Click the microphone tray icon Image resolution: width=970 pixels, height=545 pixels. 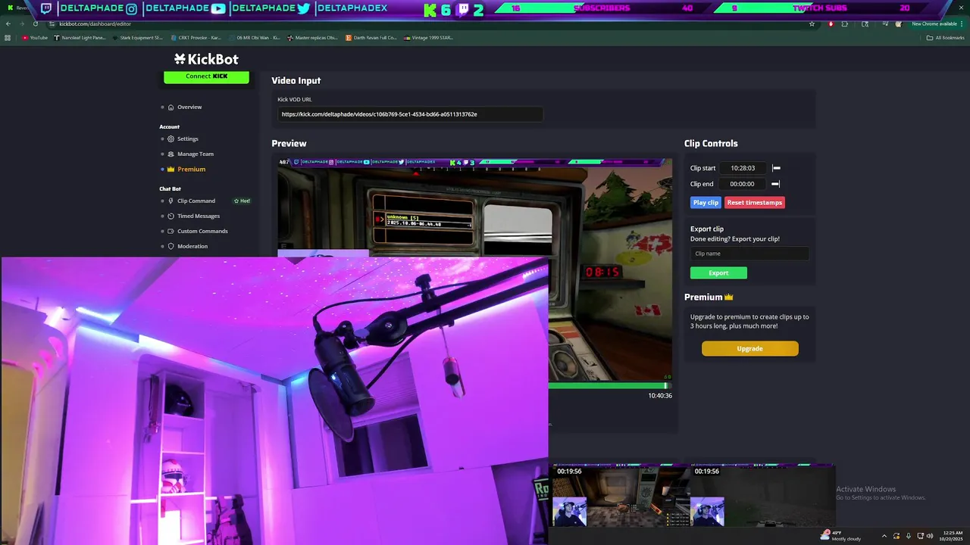click(909, 536)
